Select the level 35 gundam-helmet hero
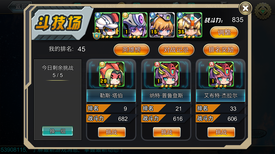 click(189, 25)
